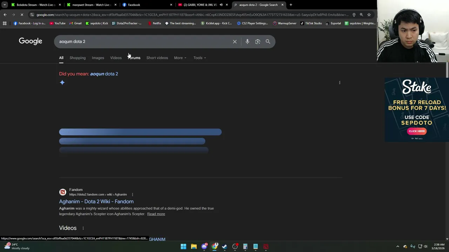Bookmark this page with the star icon
The width and height of the screenshot is (449, 252).
[x=369, y=15]
